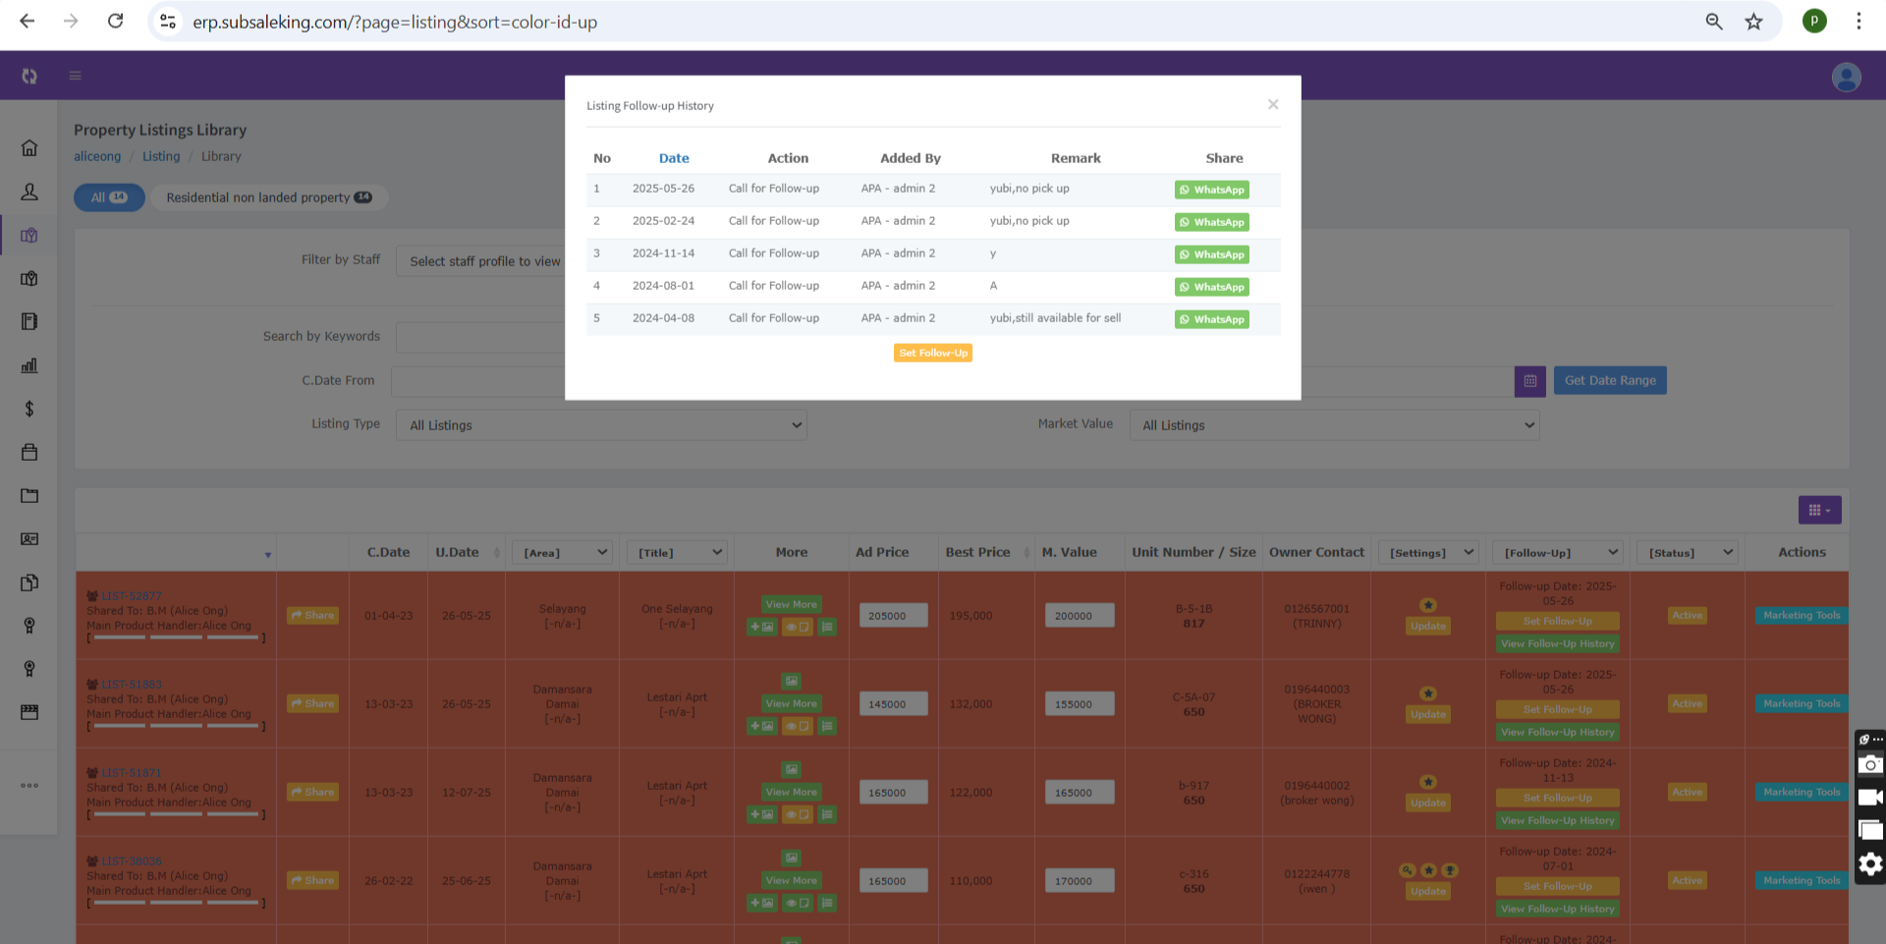Open the Market Value dropdown
The image size is (1886, 944).
pos(1334,425)
